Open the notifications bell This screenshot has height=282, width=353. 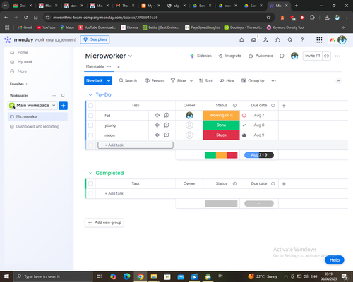point(241,40)
